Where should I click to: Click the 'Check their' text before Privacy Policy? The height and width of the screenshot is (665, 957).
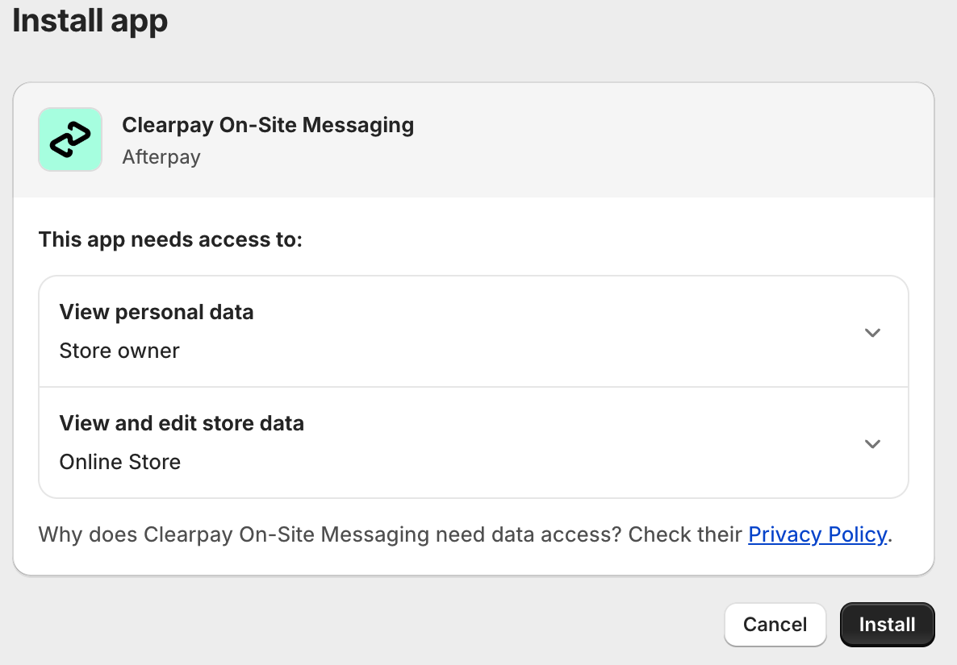point(685,534)
